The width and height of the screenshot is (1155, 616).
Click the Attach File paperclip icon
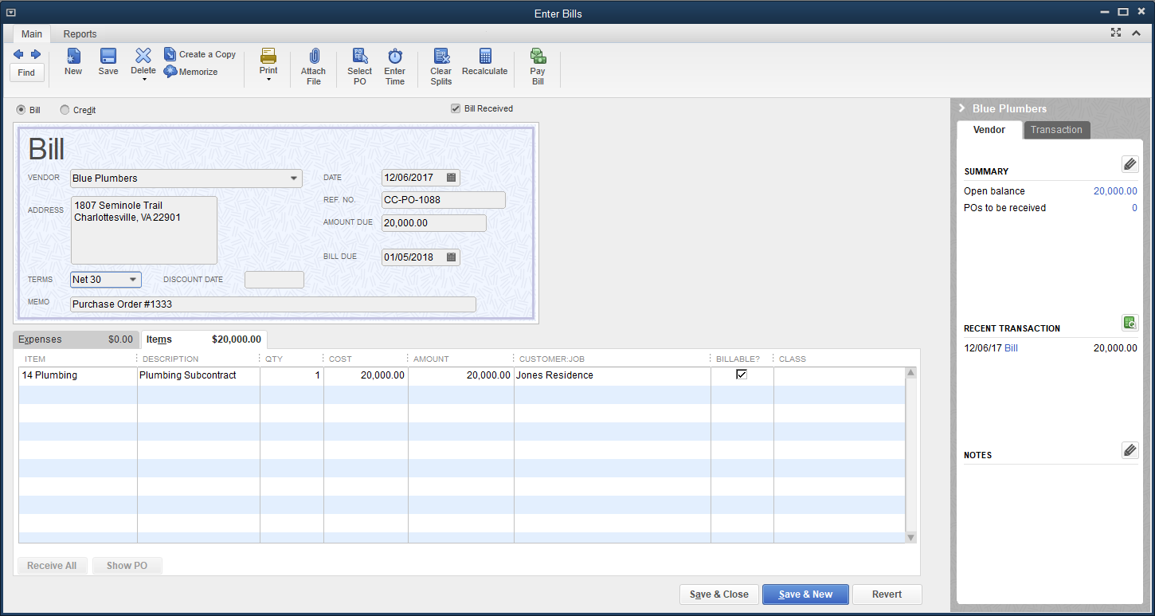(x=313, y=57)
